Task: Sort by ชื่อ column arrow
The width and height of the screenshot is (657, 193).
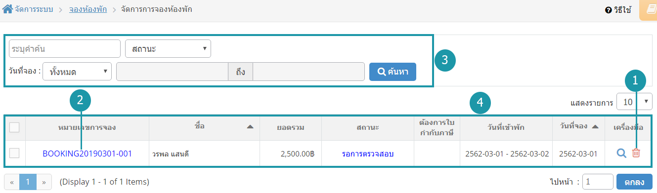Action: point(250,127)
